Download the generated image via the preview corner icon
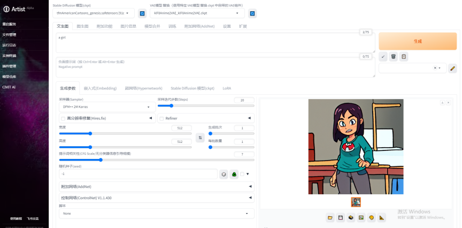This screenshot has width=462, height=228. pyautogui.click(x=442, y=103)
